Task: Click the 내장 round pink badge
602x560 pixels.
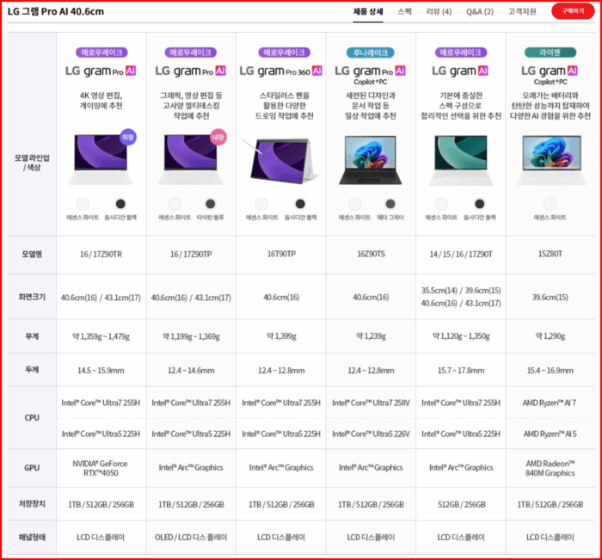Action: tap(218, 137)
